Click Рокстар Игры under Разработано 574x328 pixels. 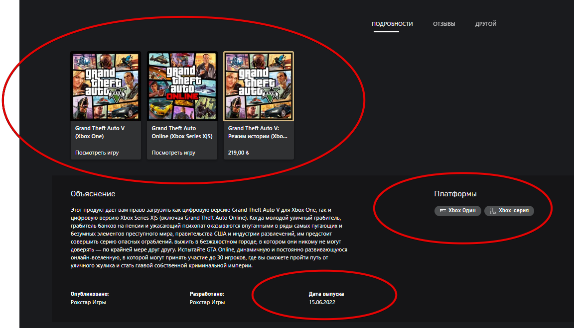[207, 303]
